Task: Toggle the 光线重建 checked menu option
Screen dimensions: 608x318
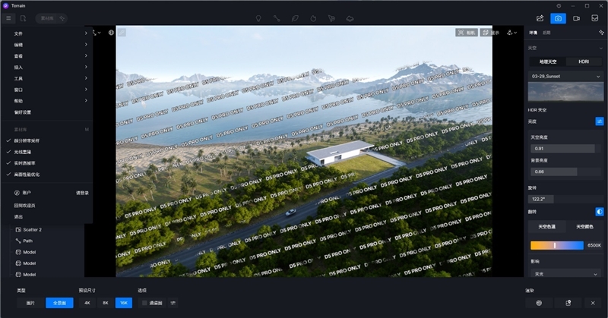Action: (x=27, y=151)
